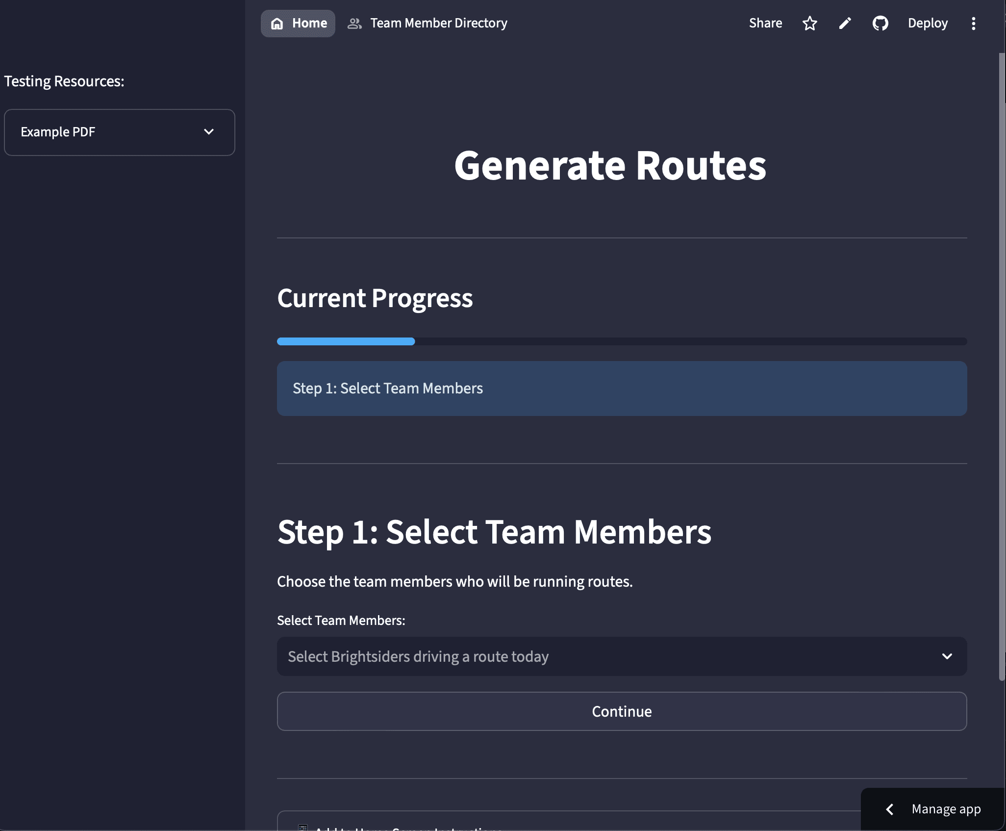This screenshot has height=831, width=1006.
Task: Open the Deploy option
Action: [x=927, y=23]
